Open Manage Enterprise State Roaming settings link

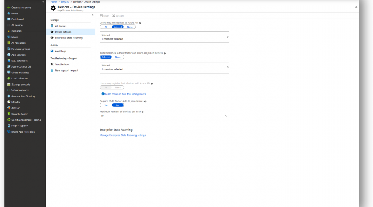coord(123,135)
